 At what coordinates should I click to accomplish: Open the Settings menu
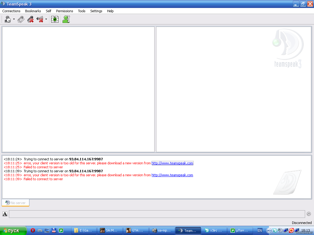coord(96,11)
